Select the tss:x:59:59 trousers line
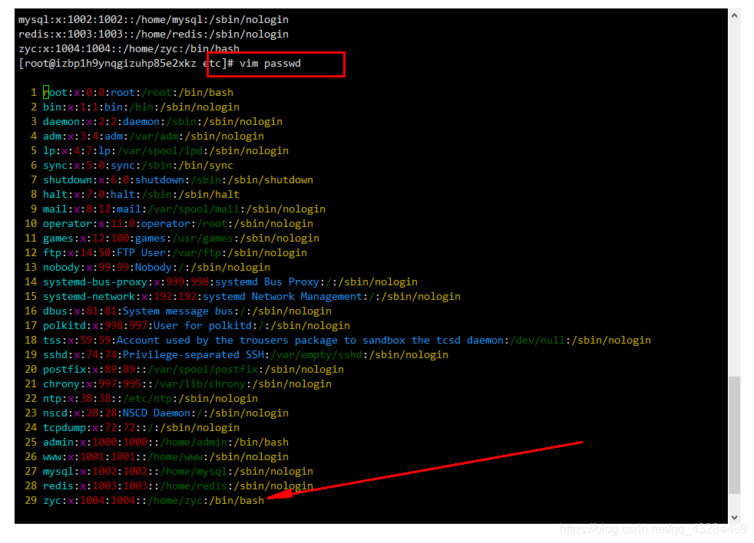 point(347,341)
